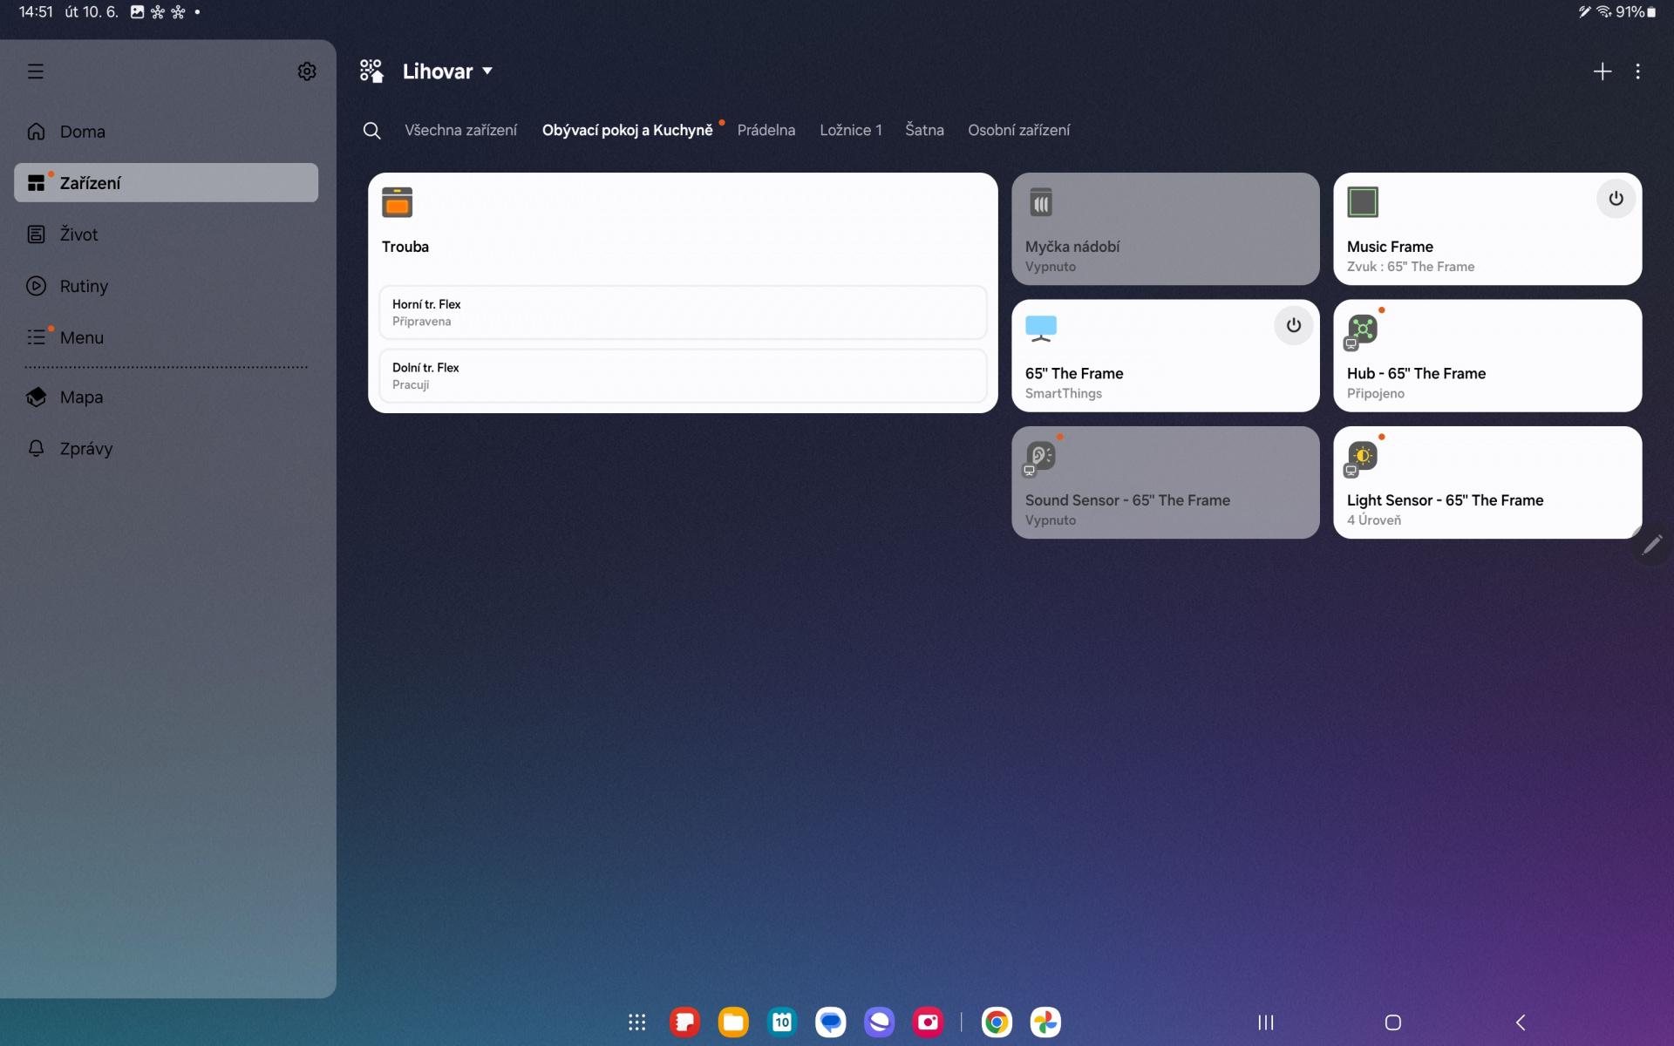Toggle Music Frame power button

(1616, 199)
